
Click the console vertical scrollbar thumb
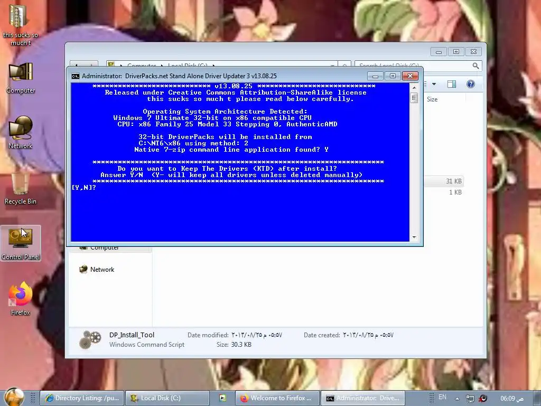pos(414,98)
